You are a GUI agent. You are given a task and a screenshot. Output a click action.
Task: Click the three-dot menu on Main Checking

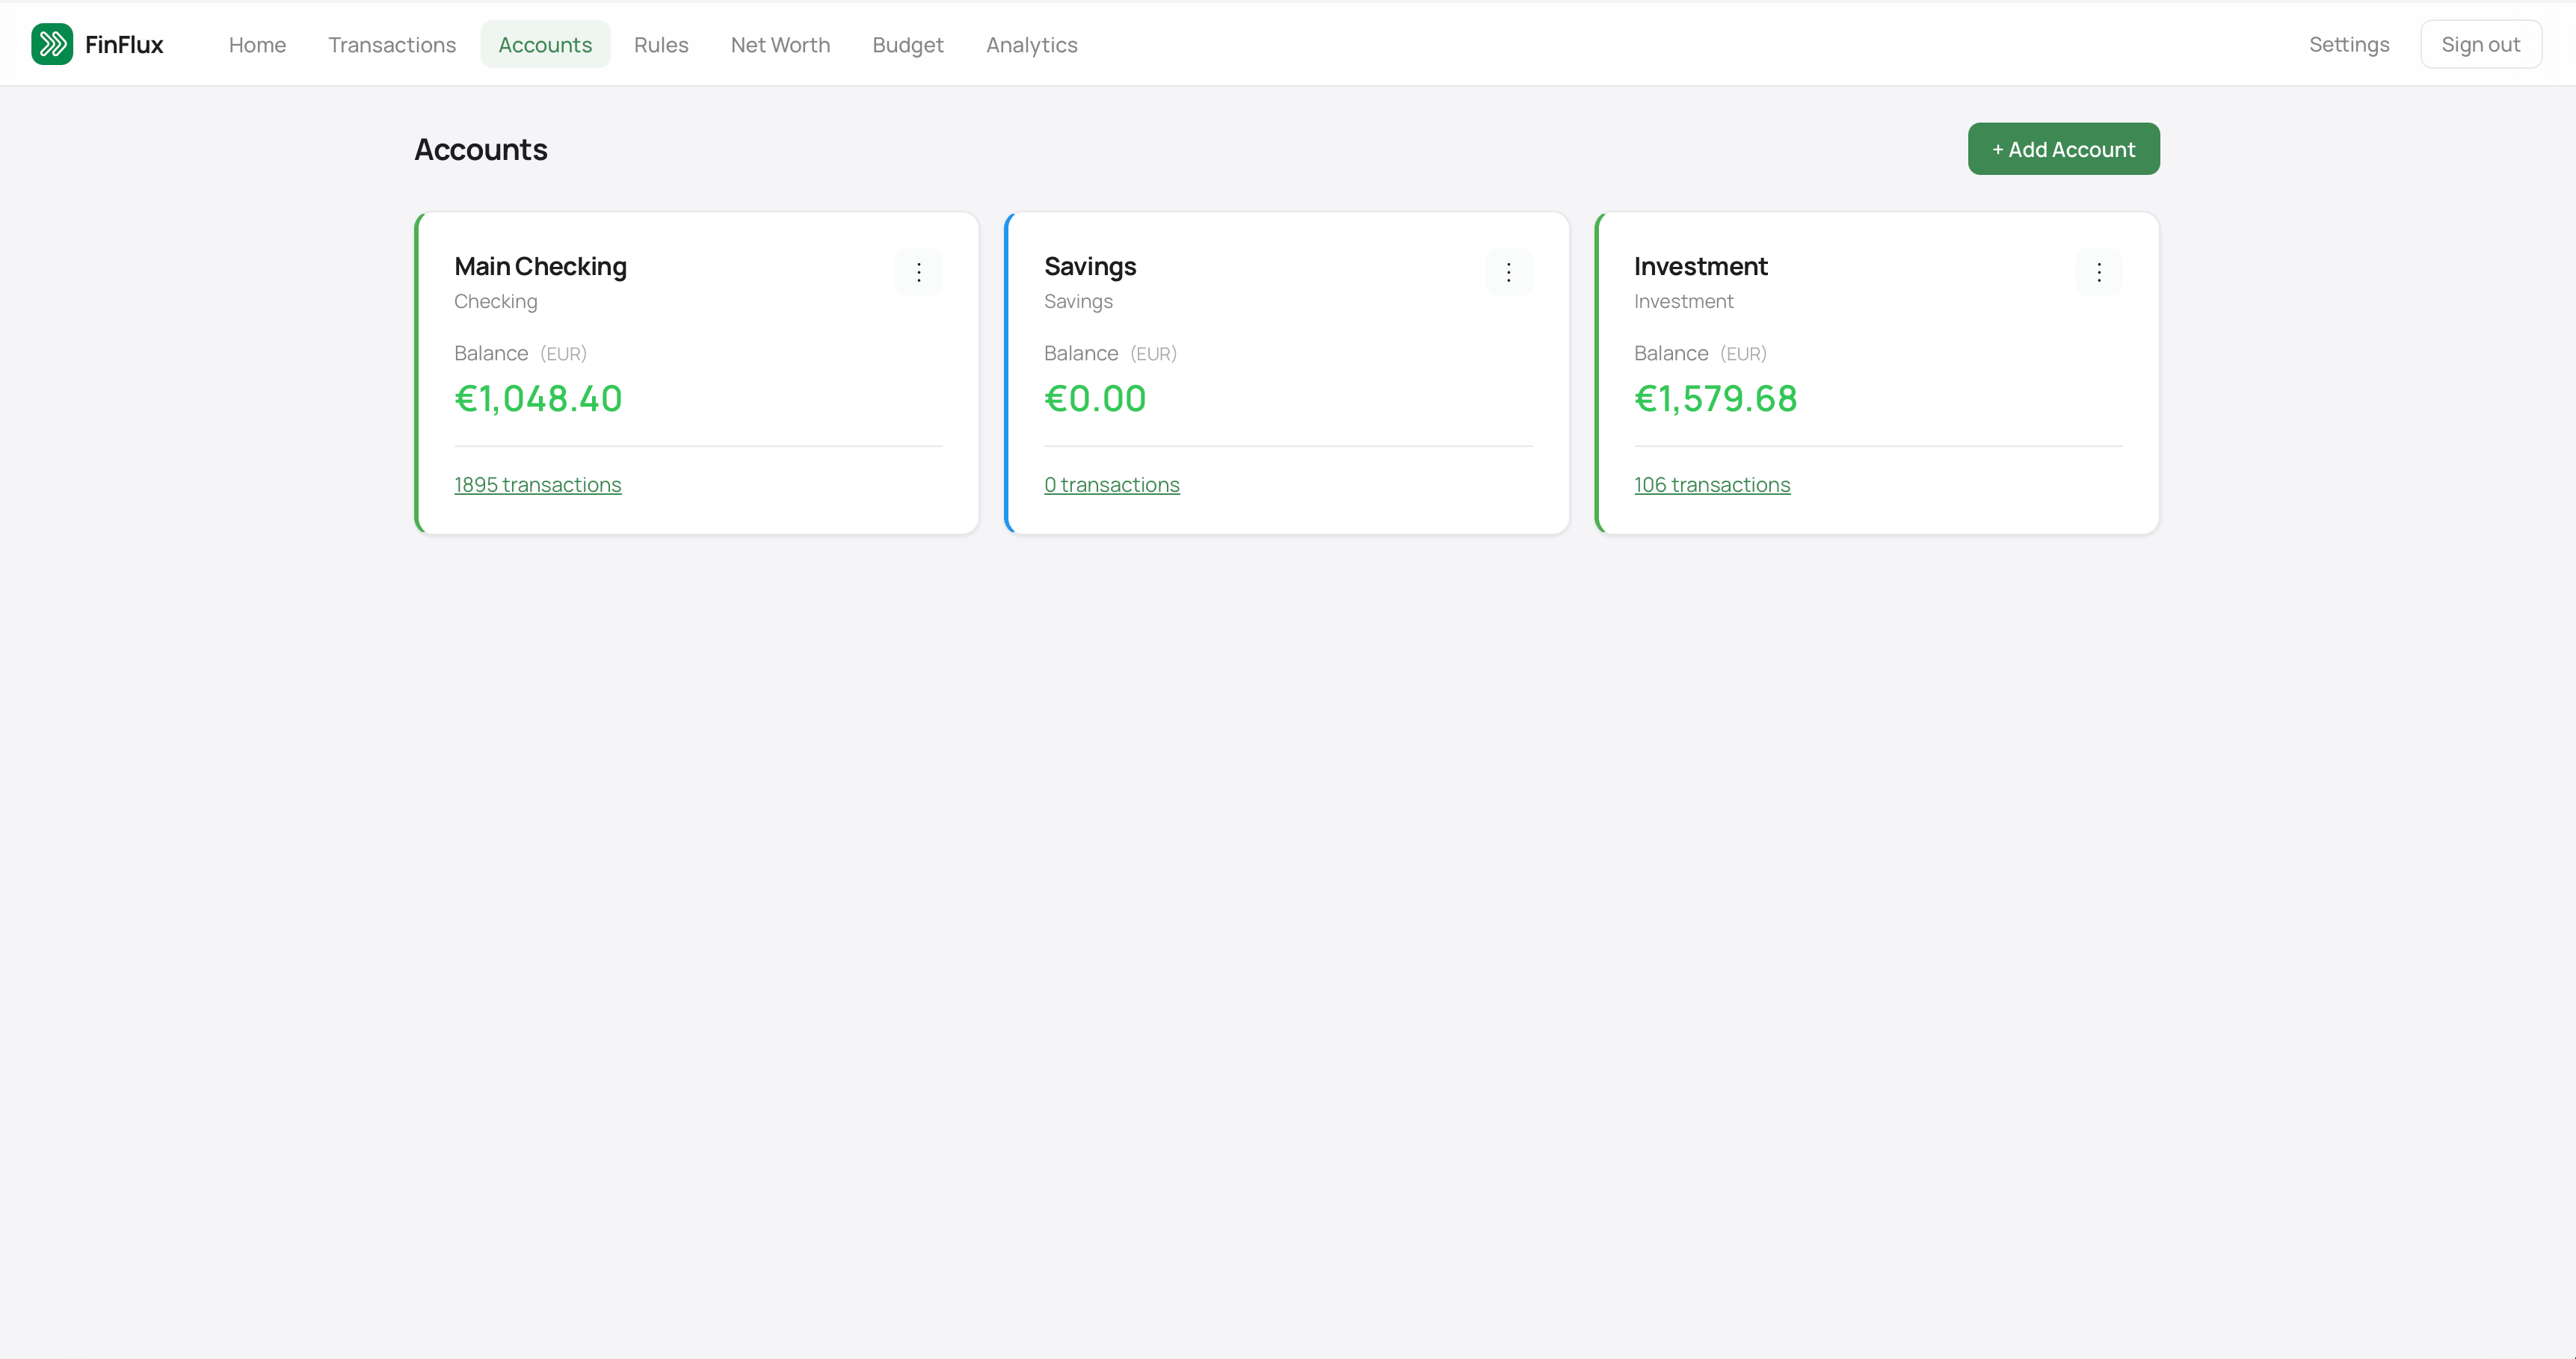click(918, 272)
